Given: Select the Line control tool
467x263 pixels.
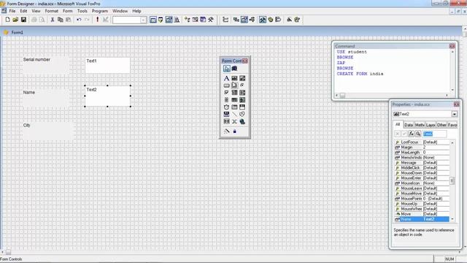Looking at the screenshot, I should click(x=234, y=114).
